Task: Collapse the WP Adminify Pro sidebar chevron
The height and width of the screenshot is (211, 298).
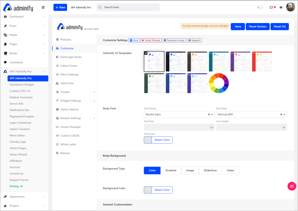Action: pyautogui.click(x=44, y=72)
